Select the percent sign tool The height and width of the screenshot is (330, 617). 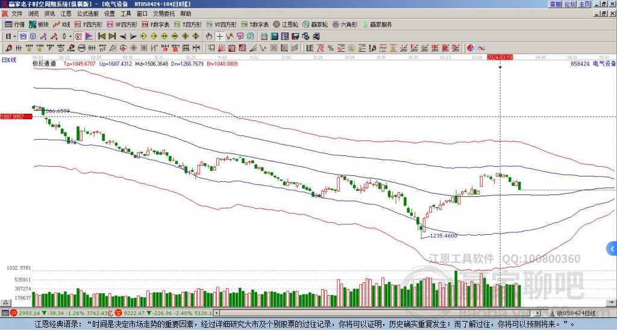coord(331,48)
